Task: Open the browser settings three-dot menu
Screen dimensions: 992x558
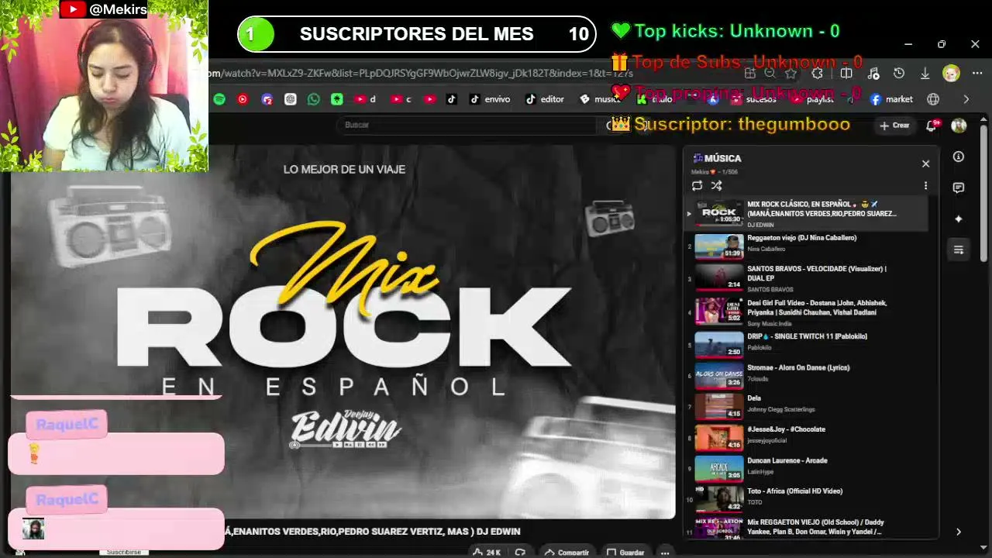Action: tap(976, 74)
